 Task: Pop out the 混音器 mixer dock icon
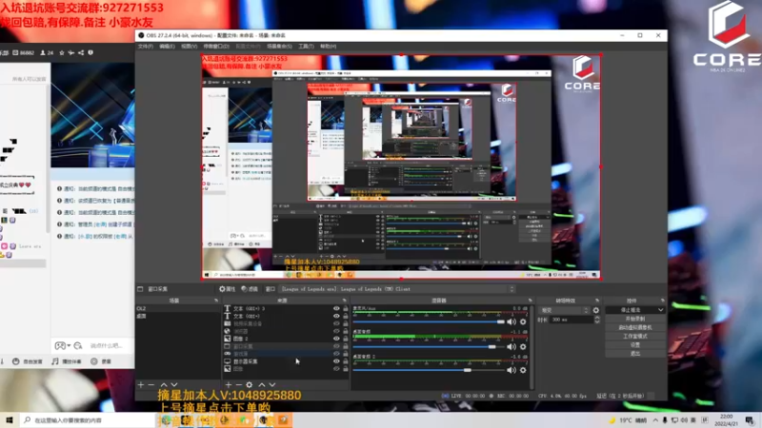pos(531,301)
